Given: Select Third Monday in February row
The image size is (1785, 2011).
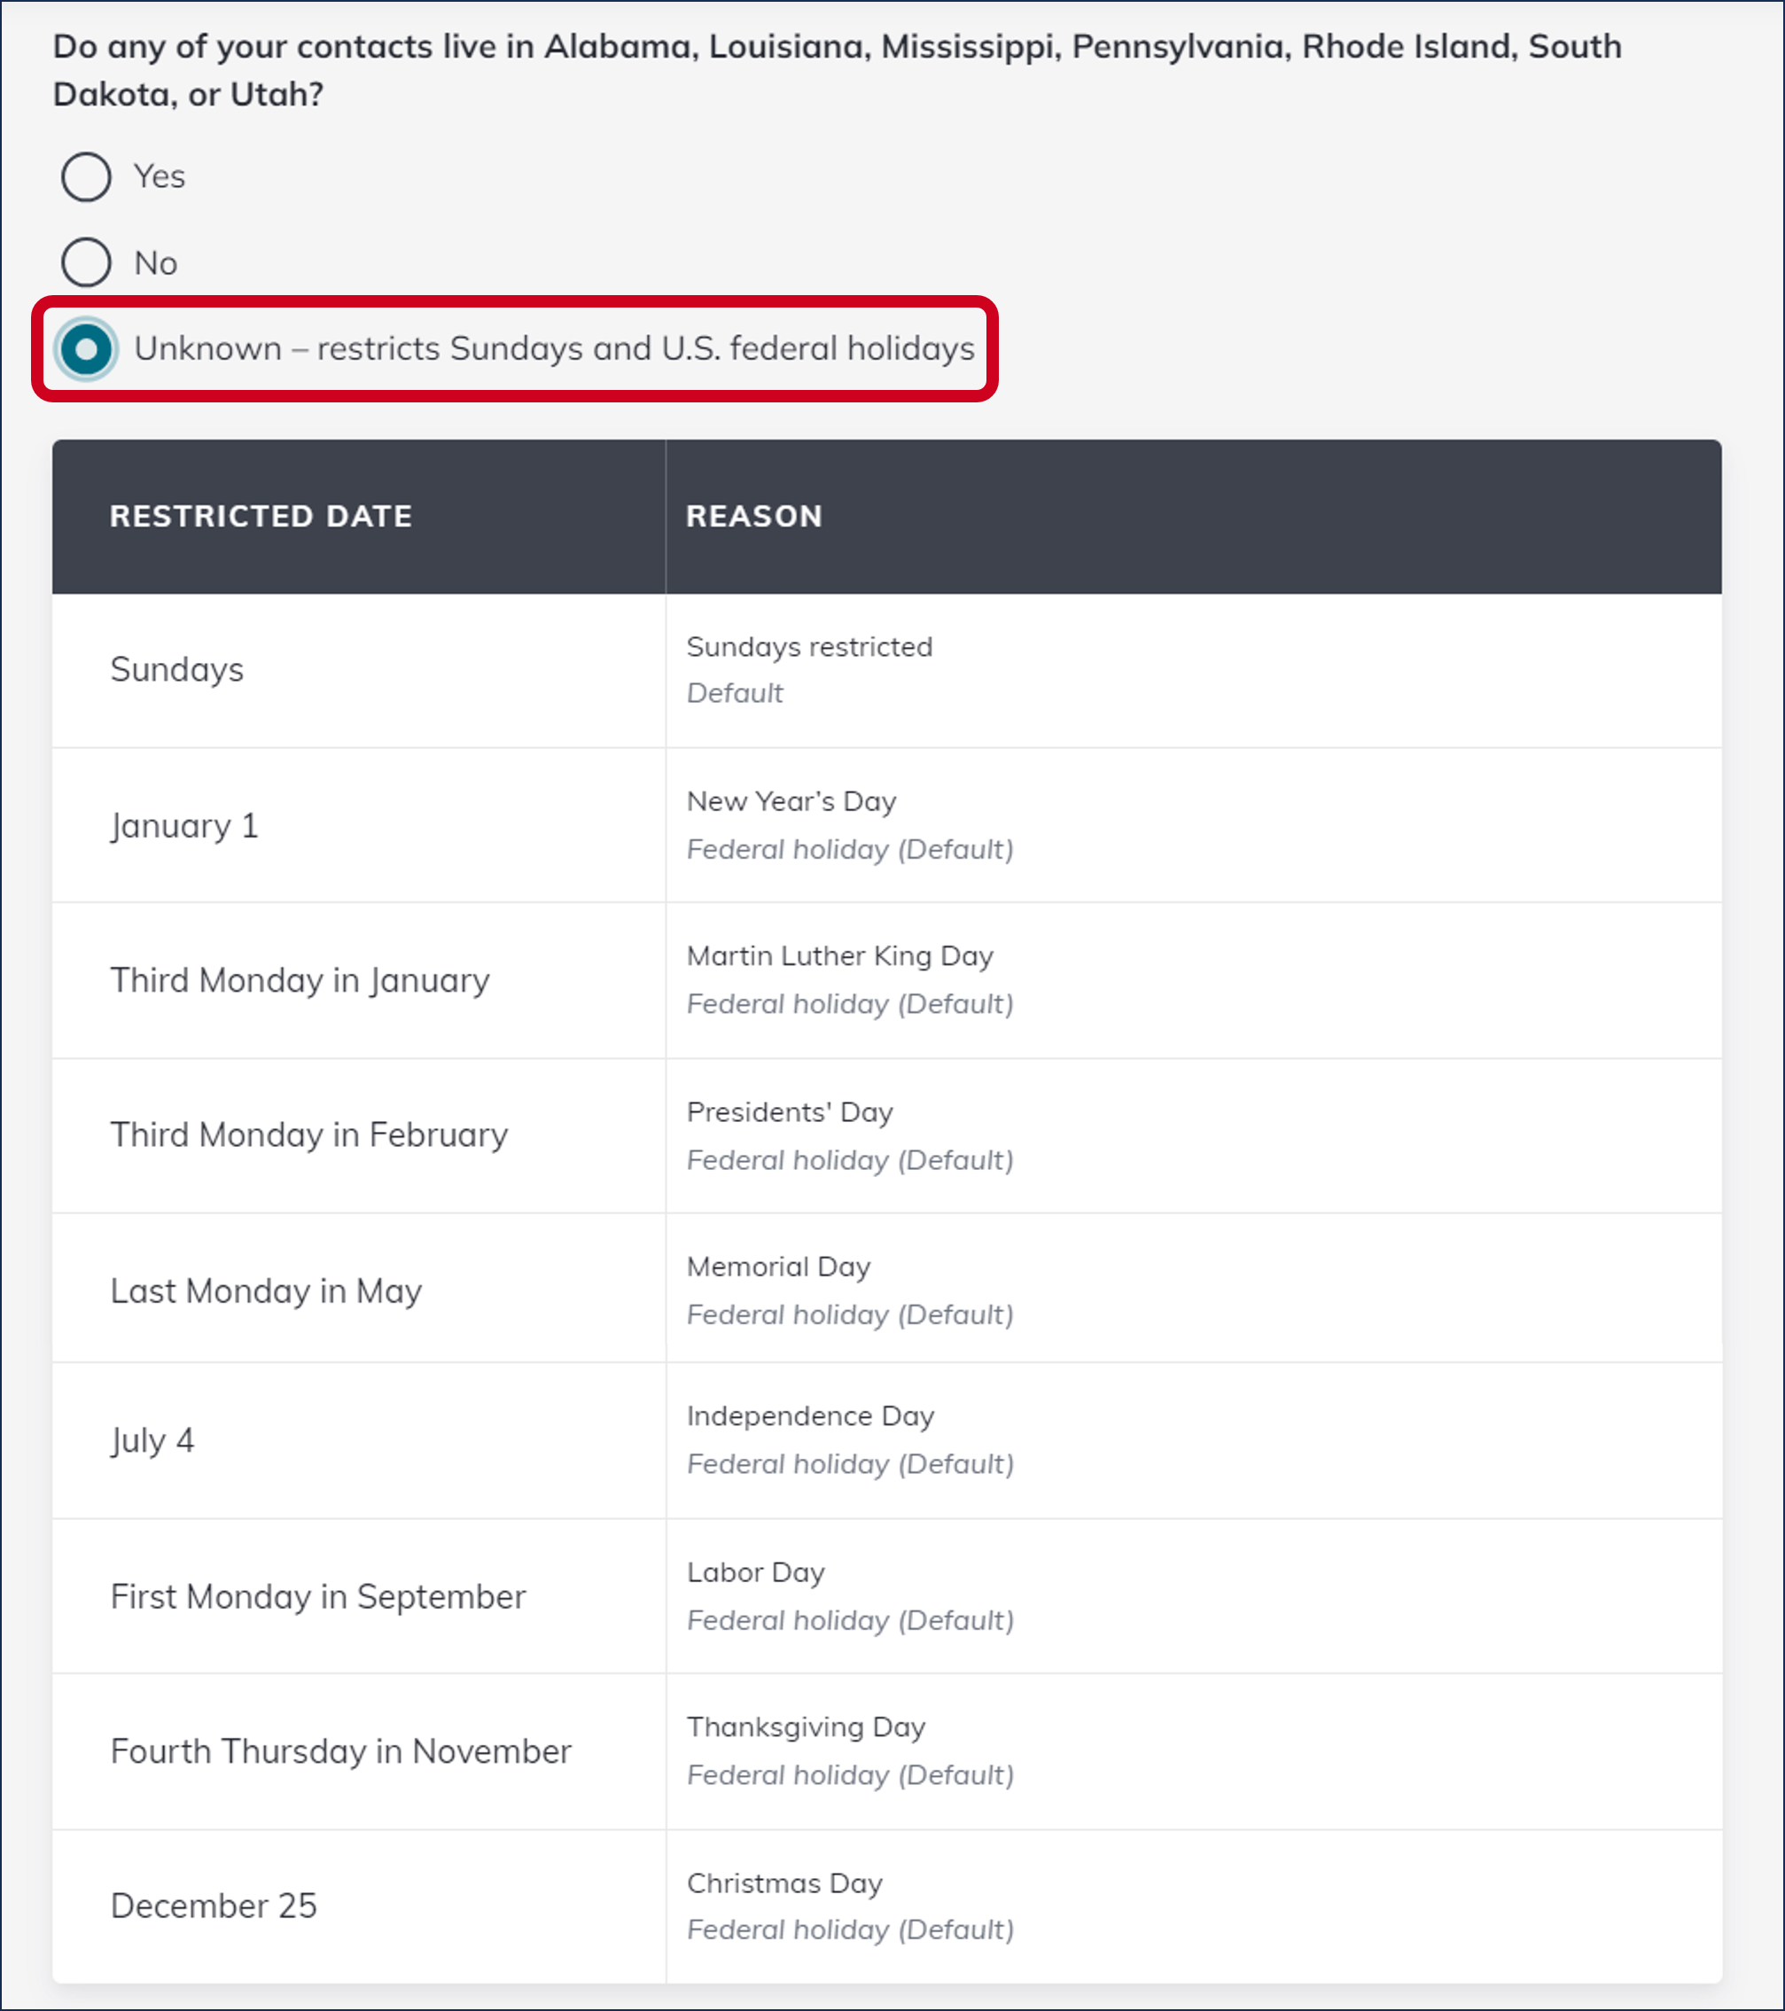Looking at the screenshot, I should point(309,1135).
